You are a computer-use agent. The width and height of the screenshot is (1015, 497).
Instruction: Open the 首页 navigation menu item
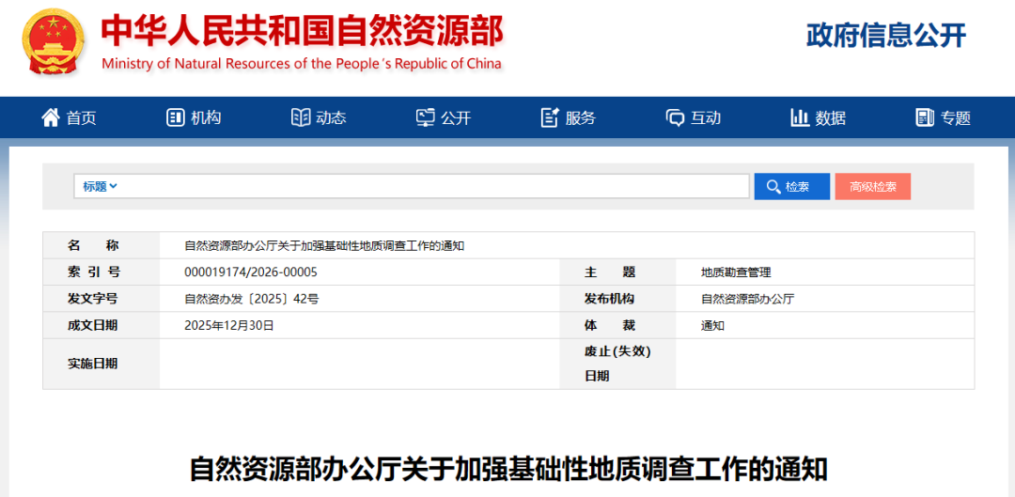coord(81,117)
